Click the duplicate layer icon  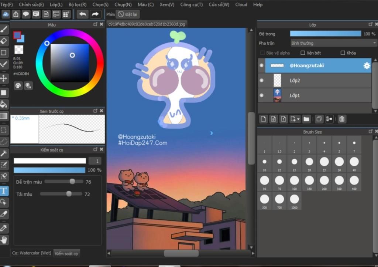tap(319, 119)
